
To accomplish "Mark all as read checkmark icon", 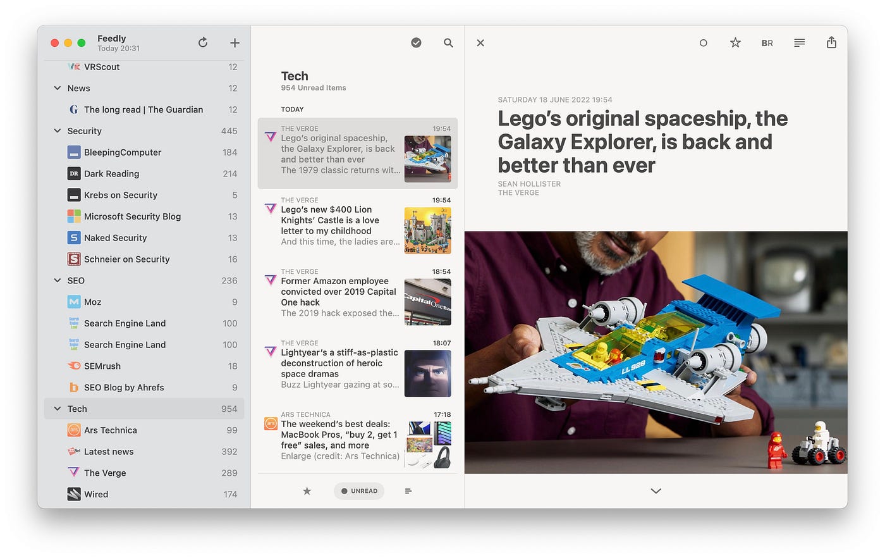I will coord(416,42).
